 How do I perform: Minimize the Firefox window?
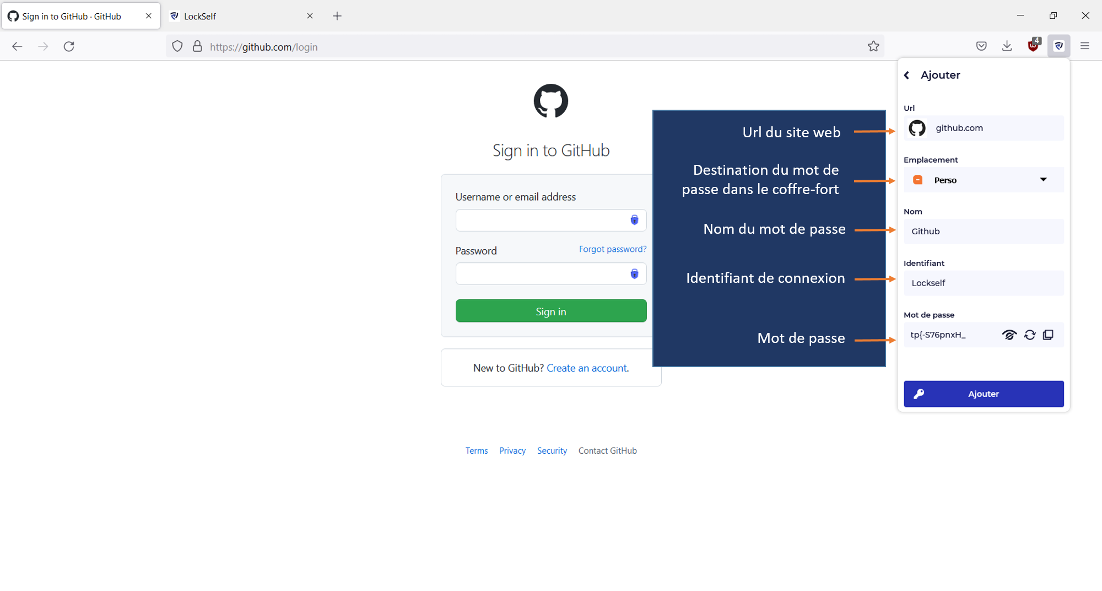pyautogui.click(x=1020, y=15)
